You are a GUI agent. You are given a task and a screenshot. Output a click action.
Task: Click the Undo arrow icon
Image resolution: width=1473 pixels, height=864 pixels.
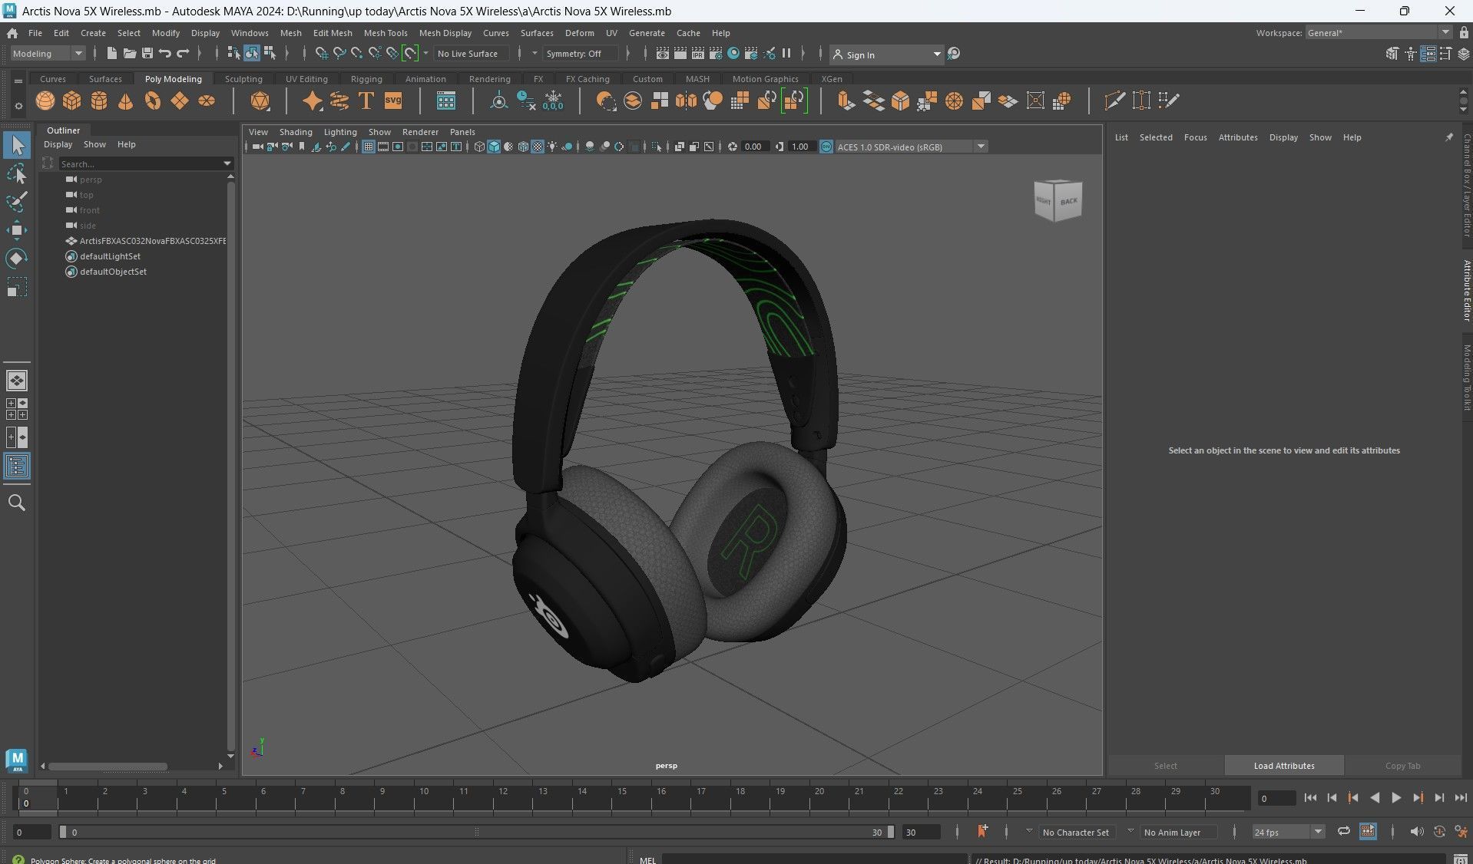(x=164, y=53)
